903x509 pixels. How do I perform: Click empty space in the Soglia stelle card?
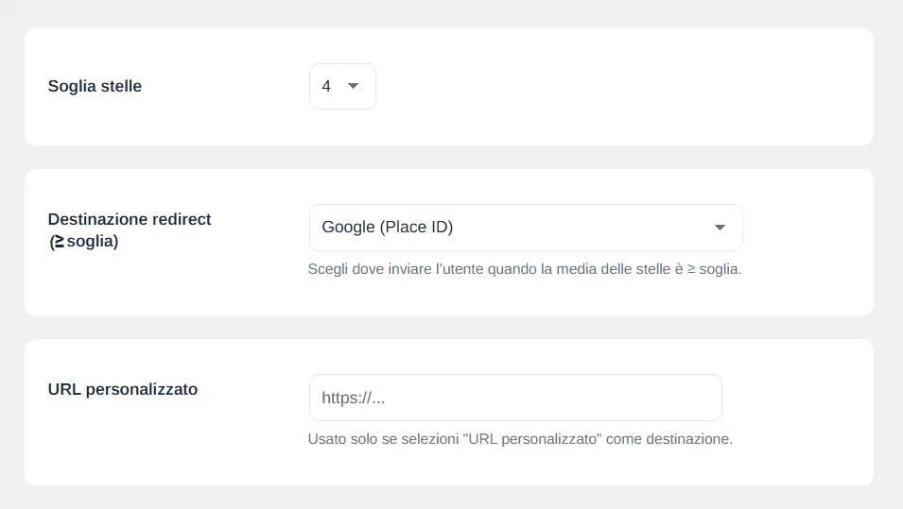[x=622, y=86]
